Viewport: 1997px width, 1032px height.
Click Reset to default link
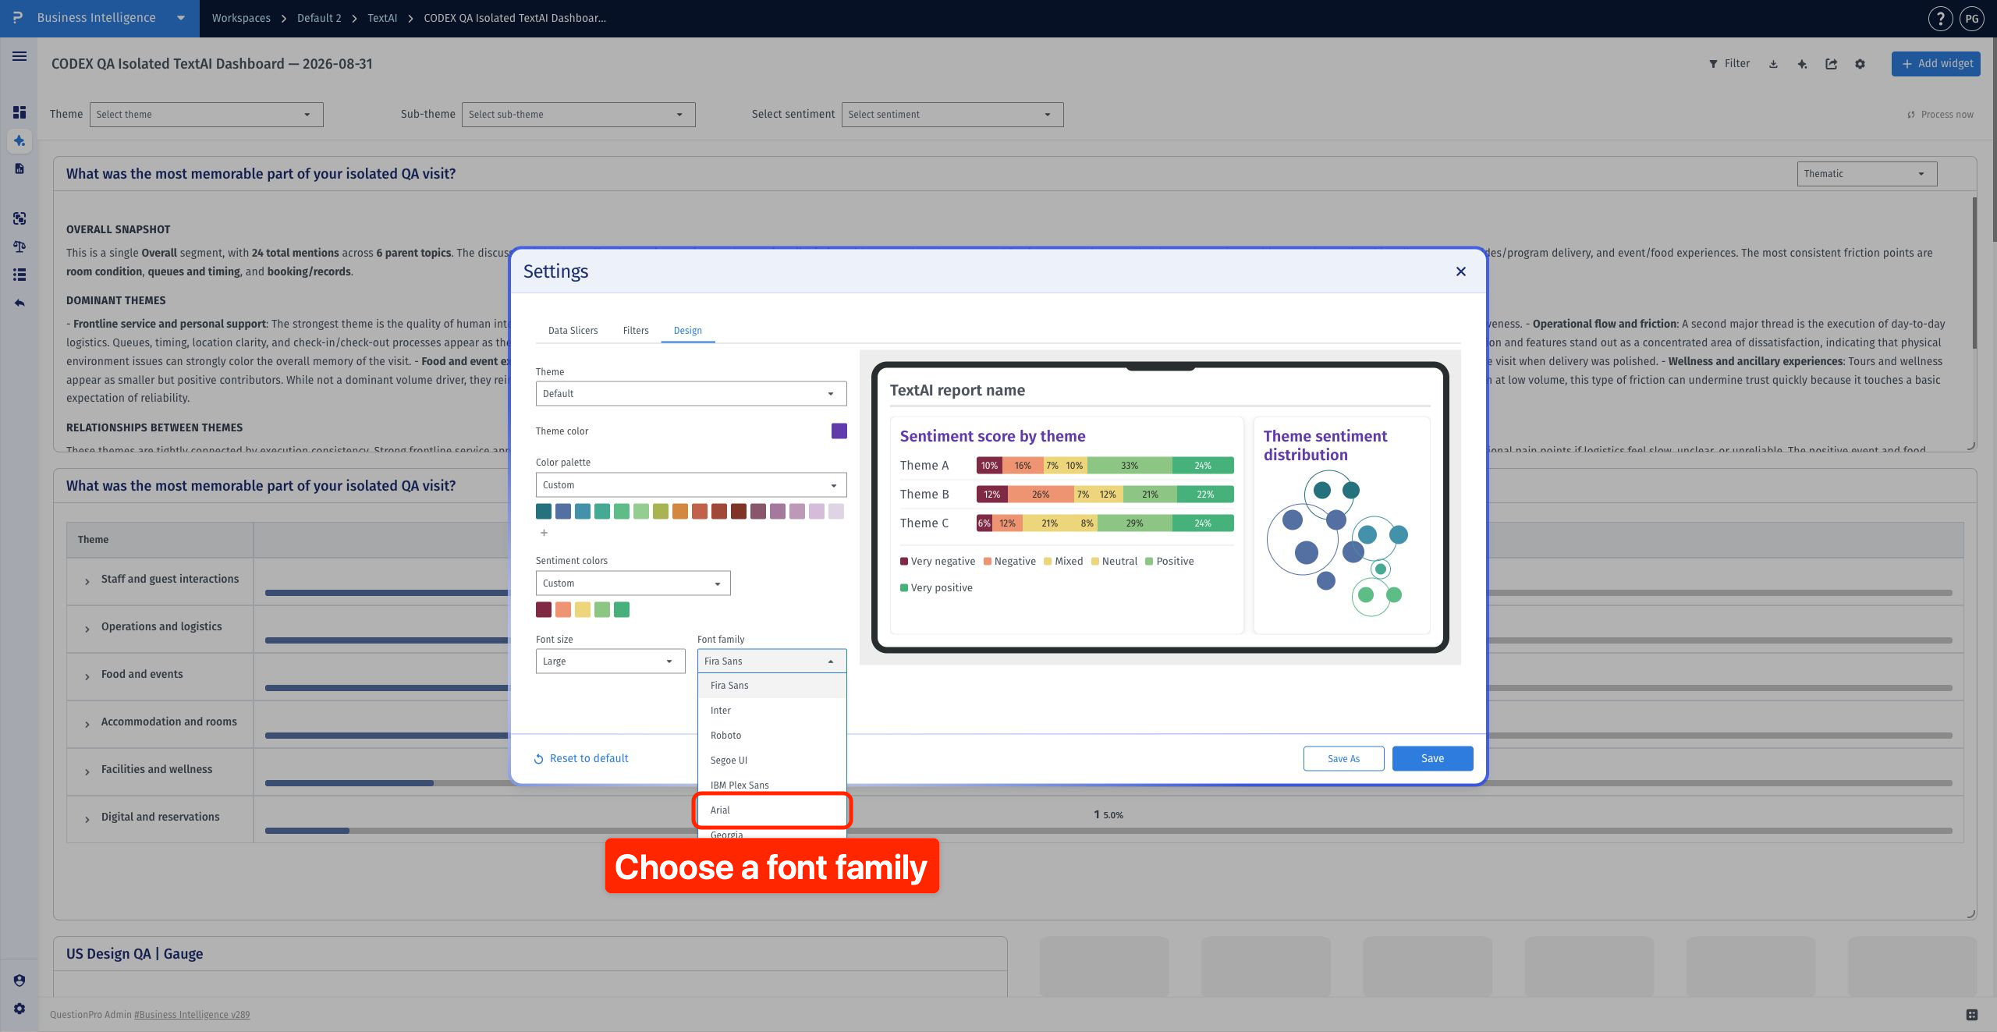[581, 759]
